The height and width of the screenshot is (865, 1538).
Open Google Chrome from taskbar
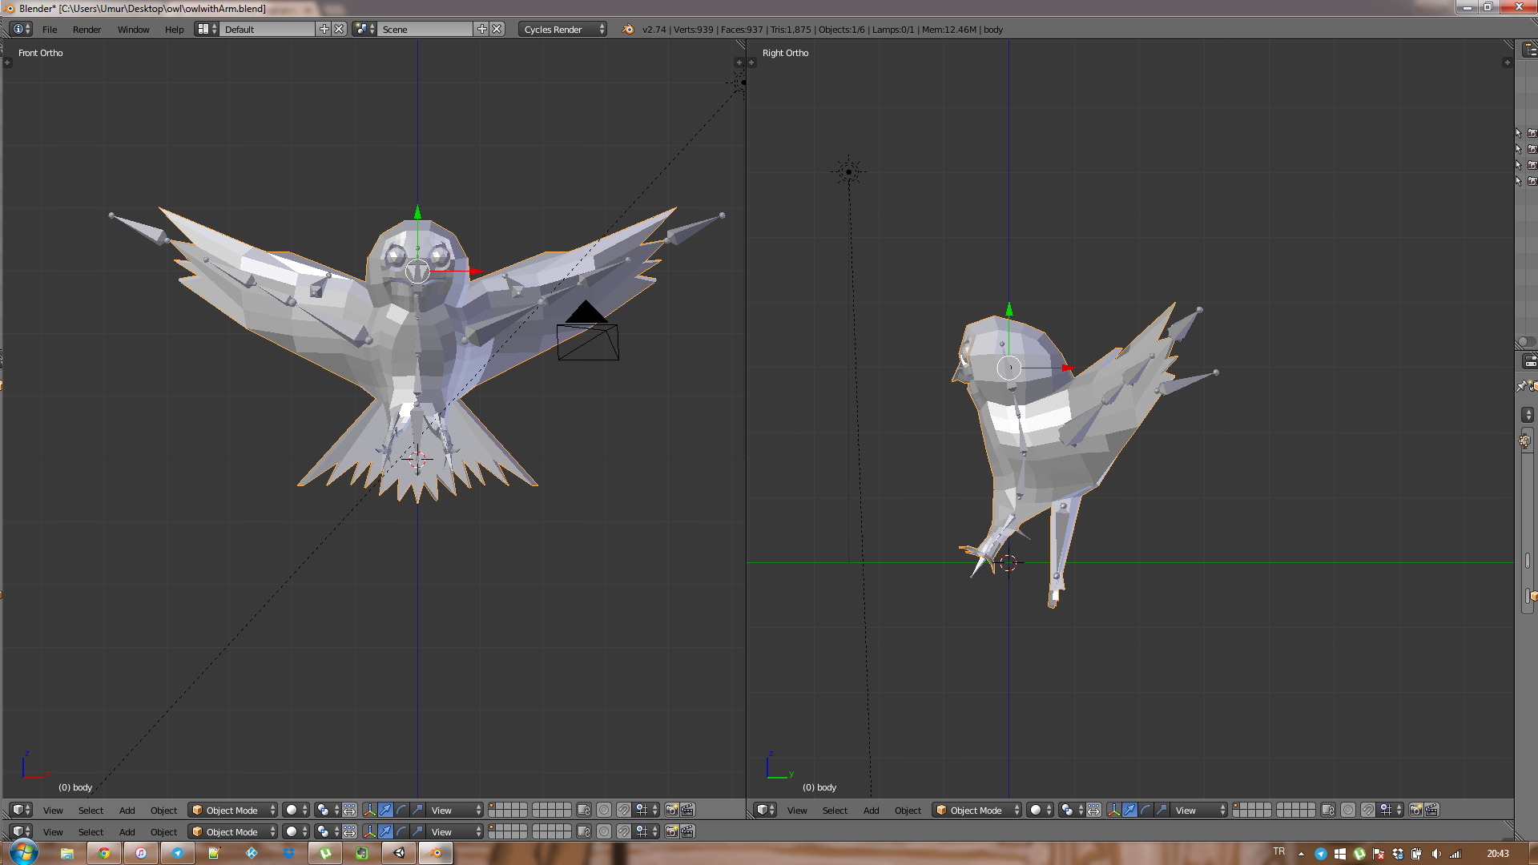click(x=104, y=853)
